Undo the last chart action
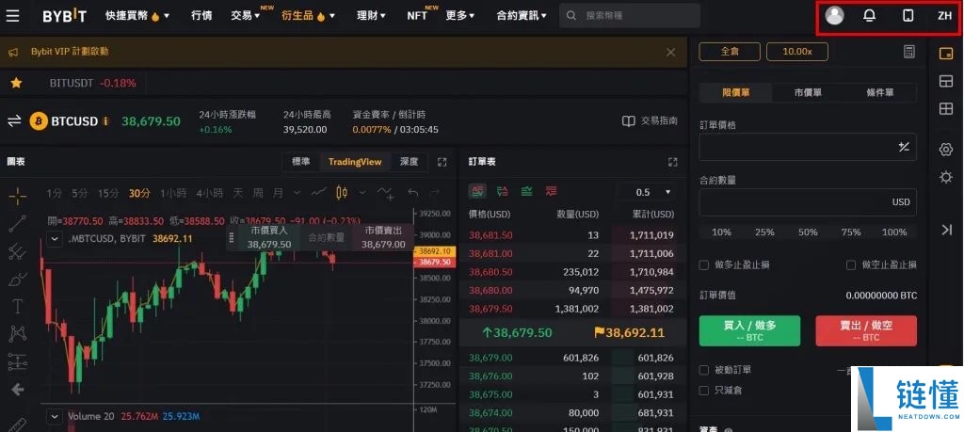964x432 pixels. click(x=413, y=193)
